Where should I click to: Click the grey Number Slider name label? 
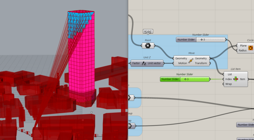pos(186,40)
